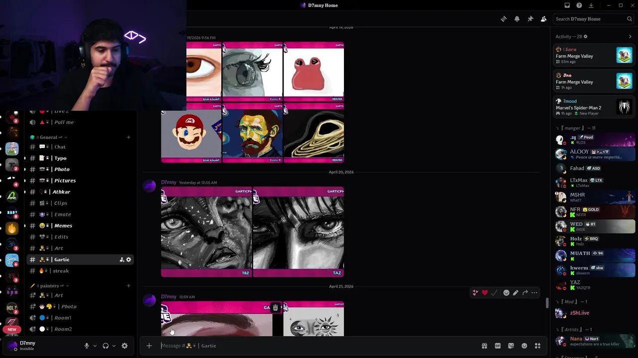This screenshot has height=358, width=638.
Task: Open the Clips channel
Action: pos(80,203)
